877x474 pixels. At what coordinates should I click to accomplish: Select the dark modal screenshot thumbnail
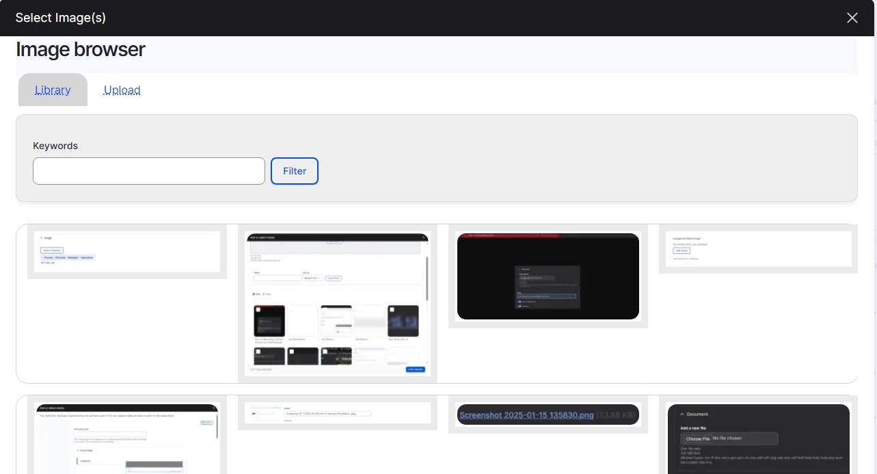548,276
